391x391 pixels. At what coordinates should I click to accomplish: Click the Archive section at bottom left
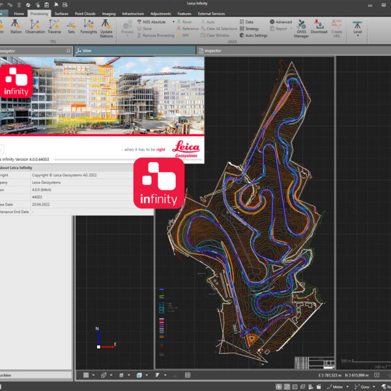[x=36, y=375]
